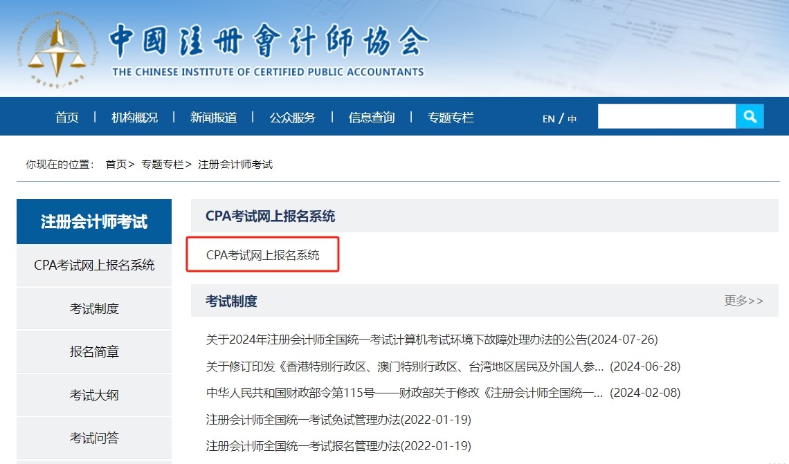Screen dimensions: 789x464
Task: Click the magnifier search icon button
Action: point(750,116)
